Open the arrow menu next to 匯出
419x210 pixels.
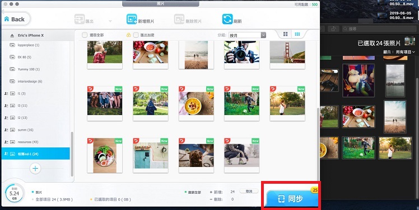(x=110, y=21)
